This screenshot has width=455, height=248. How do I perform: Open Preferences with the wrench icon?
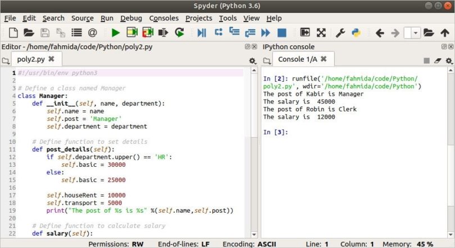tap(340, 32)
